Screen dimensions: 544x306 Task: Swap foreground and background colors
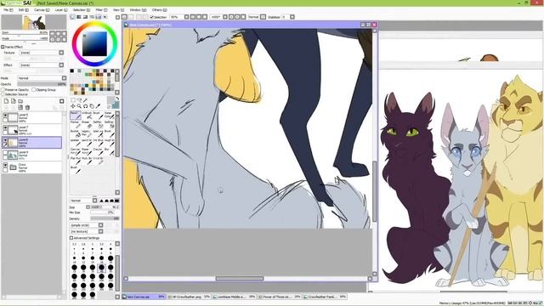click(x=117, y=99)
